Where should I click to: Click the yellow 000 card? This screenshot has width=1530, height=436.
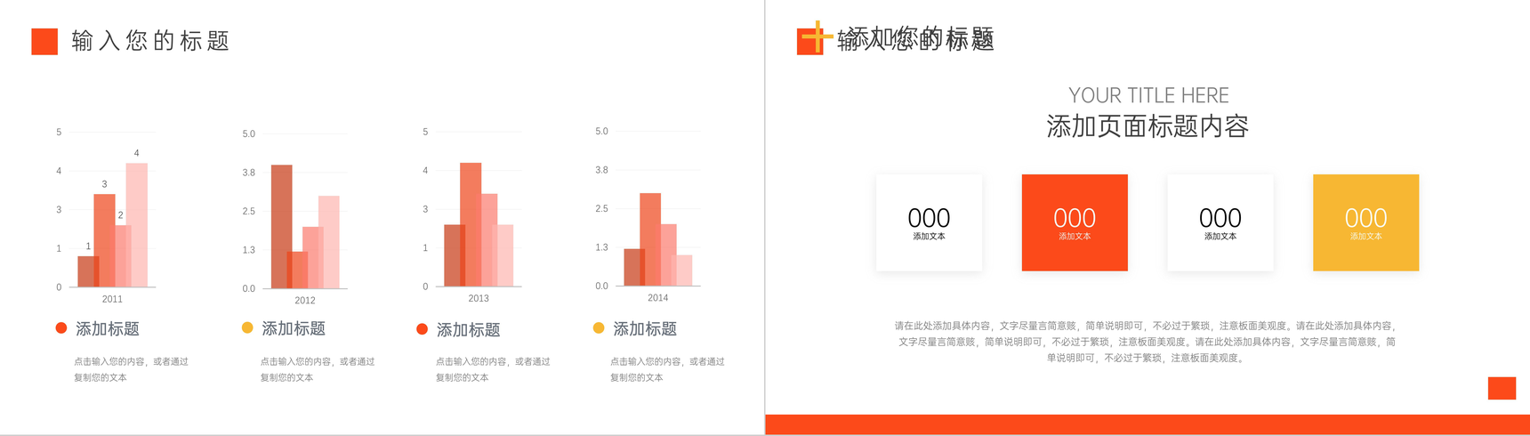1366,222
